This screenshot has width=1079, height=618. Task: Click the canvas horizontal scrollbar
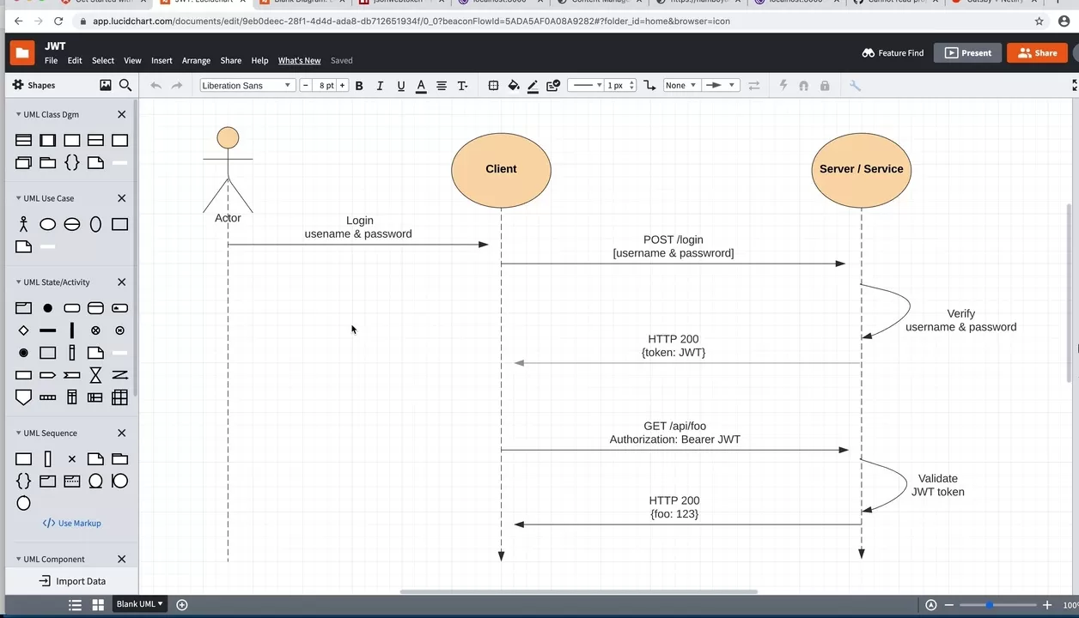point(577,591)
